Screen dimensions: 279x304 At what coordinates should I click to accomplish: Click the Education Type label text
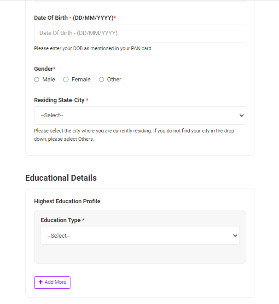[x=60, y=220]
